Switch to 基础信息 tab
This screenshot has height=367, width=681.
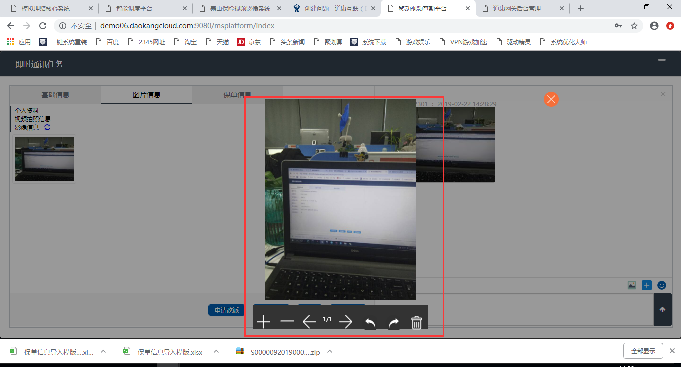(x=55, y=95)
